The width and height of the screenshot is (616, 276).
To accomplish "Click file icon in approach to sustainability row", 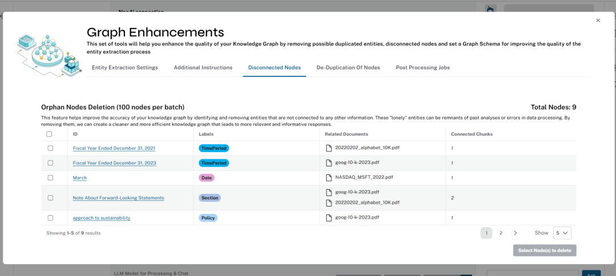I will [329, 217].
